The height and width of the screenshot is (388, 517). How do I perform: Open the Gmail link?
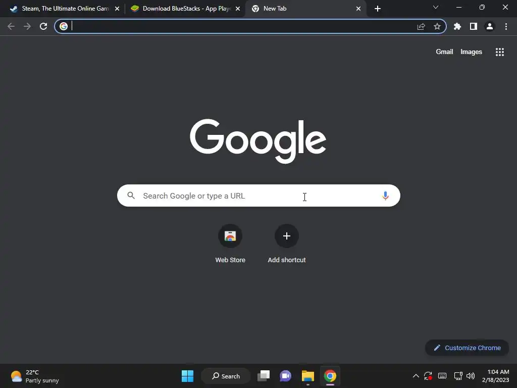coord(444,52)
